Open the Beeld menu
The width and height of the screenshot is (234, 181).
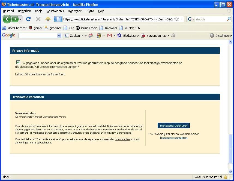click(x=39, y=11)
